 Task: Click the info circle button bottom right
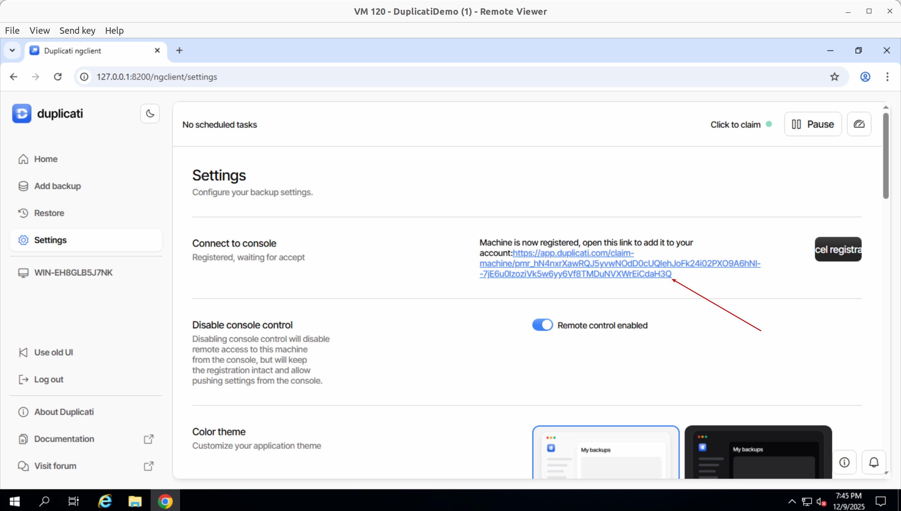click(844, 462)
